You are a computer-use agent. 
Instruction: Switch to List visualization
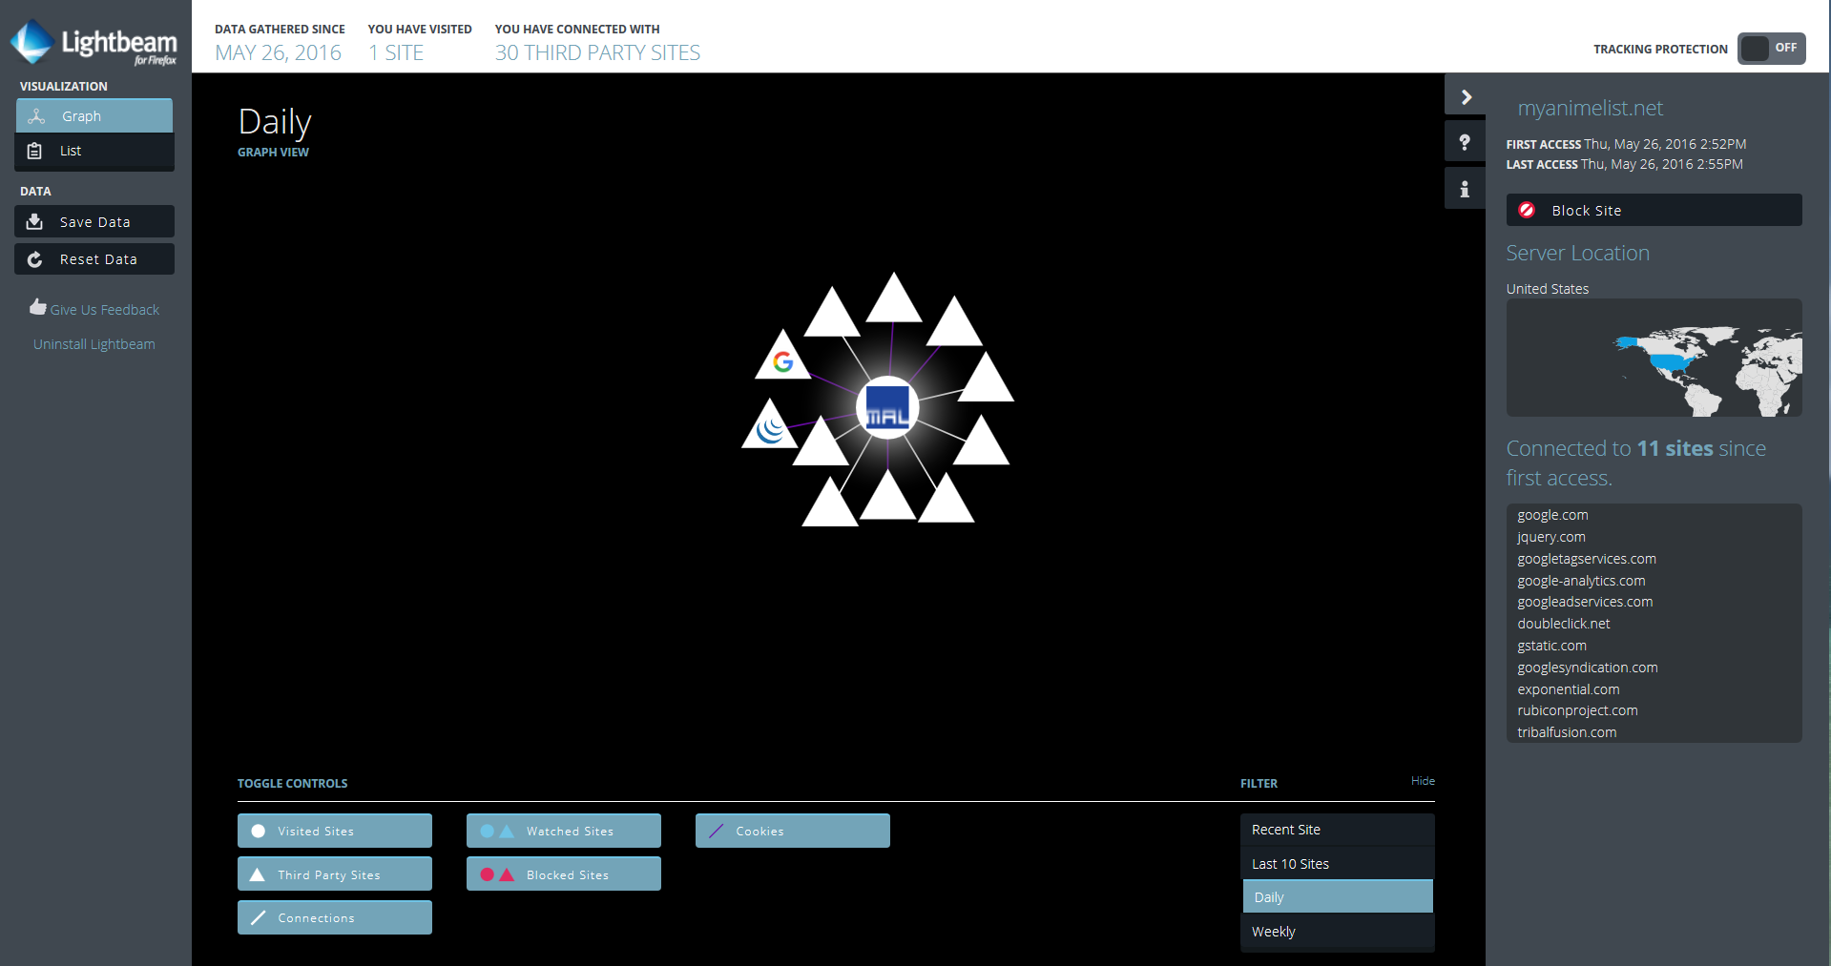click(94, 151)
